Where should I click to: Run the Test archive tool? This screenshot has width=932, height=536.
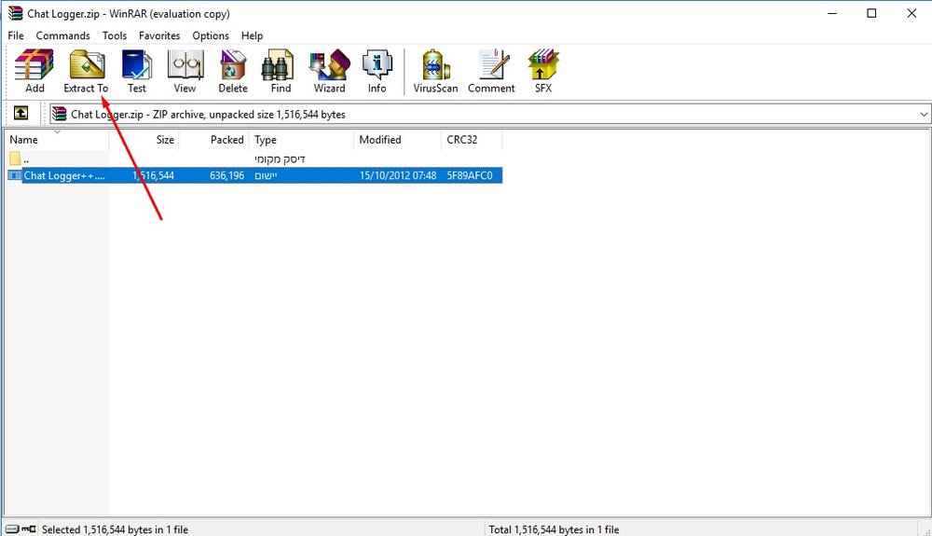tap(137, 71)
